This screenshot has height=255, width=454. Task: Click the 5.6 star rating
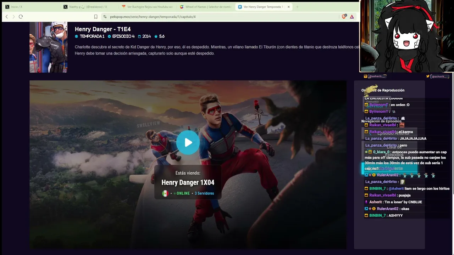coord(160,36)
